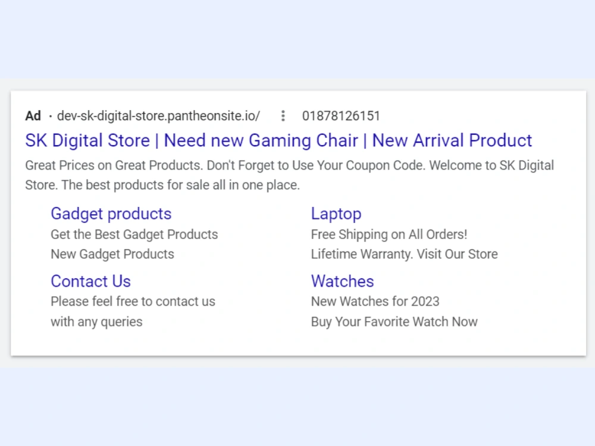Click 'Free Shipping on All Orders!' text

click(x=389, y=234)
